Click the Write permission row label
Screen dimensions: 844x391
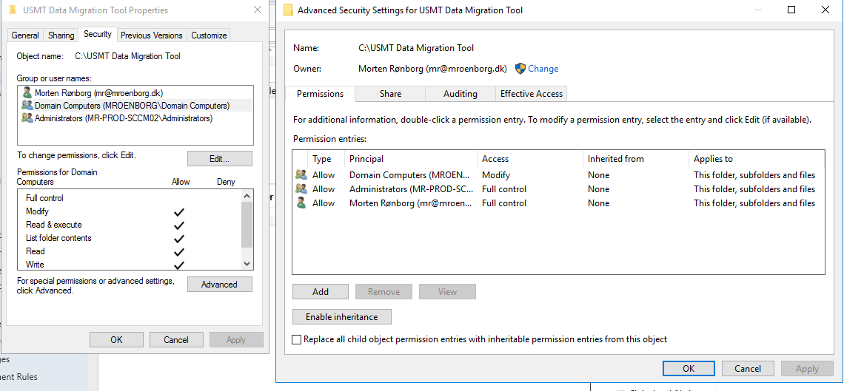coord(35,265)
